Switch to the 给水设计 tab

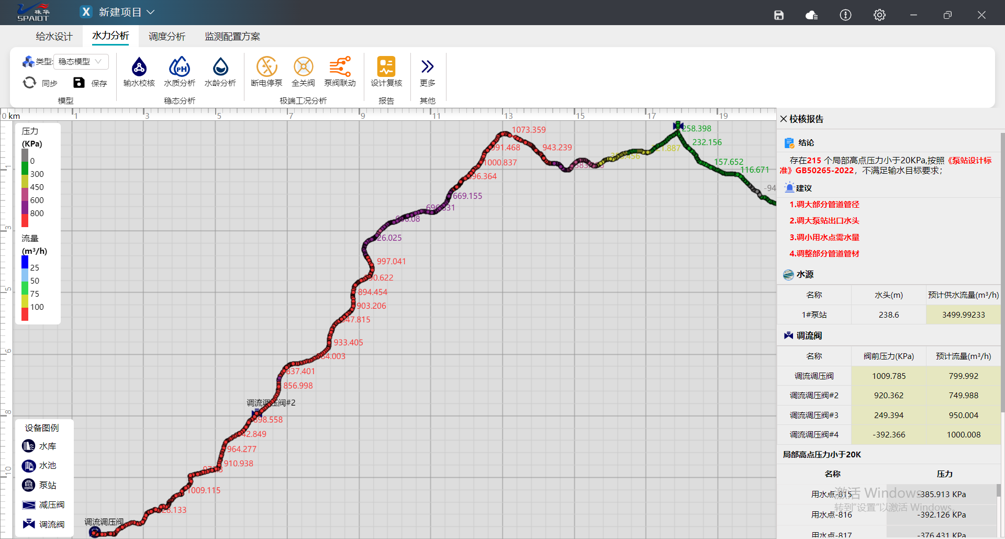click(x=54, y=37)
